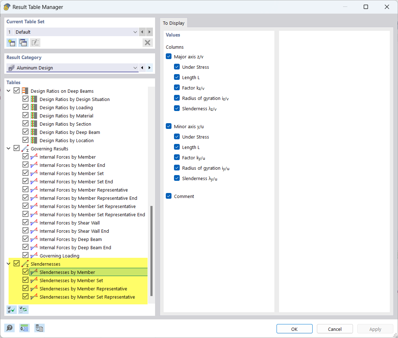The height and width of the screenshot is (338, 398).
Task: Select Slendernesses by Member Set Representative
Action: click(87, 297)
